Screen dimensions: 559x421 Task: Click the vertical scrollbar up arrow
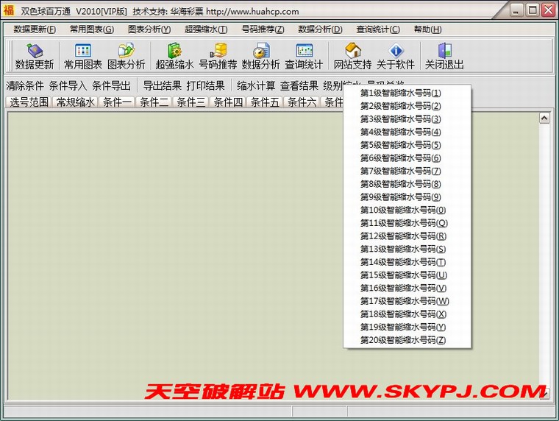[x=544, y=118]
